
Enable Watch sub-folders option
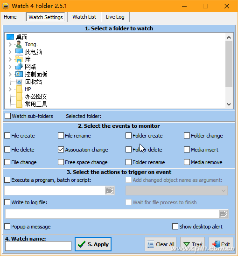pos(7,116)
